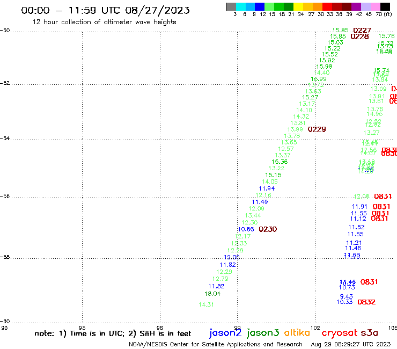The height and width of the screenshot is (349, 397).
Task: Click the time marker 0229
Action: [317, 129]
